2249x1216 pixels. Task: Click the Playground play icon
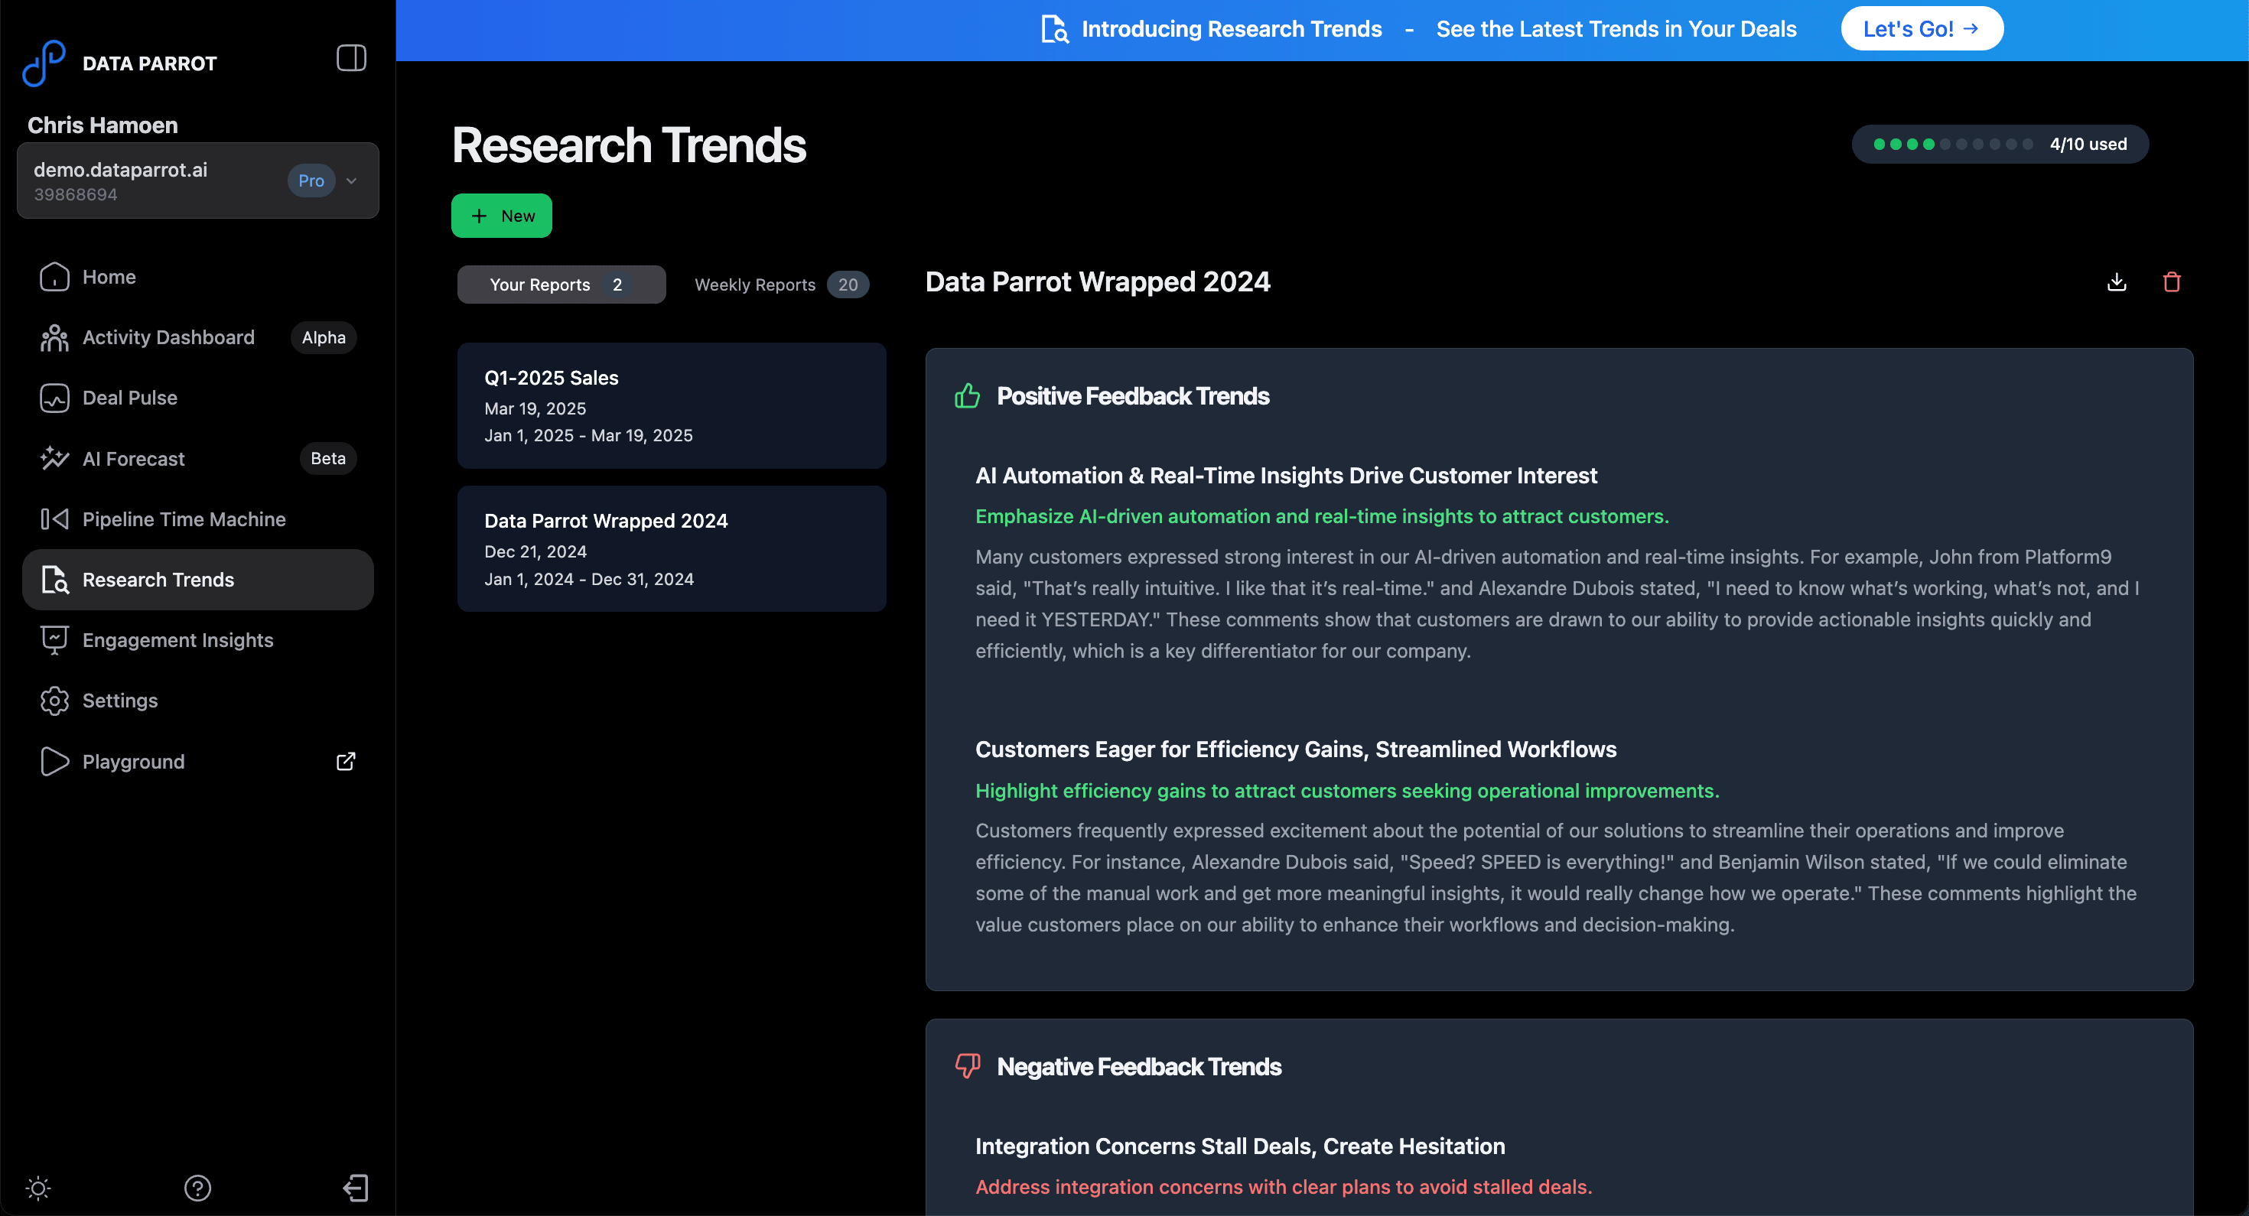point(54,761)
